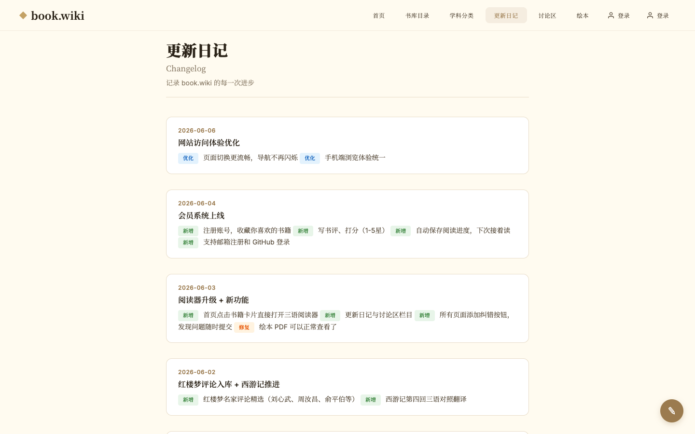Click the entry title 阅读器升级 + 新功能
The image size is (695, 434).
point(213,300)
